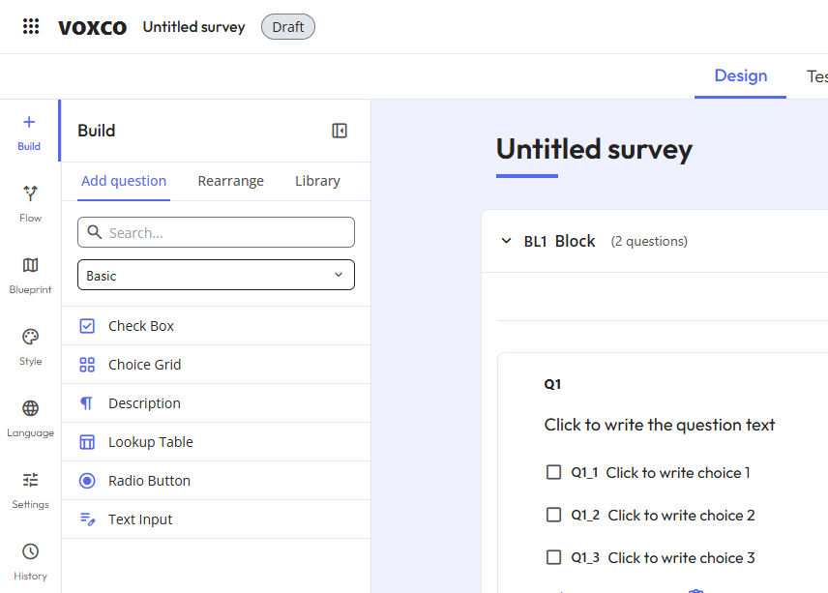Edit the Untitled survey page title
The width and height of the screenshot is (828, 593).
(594, 149)
